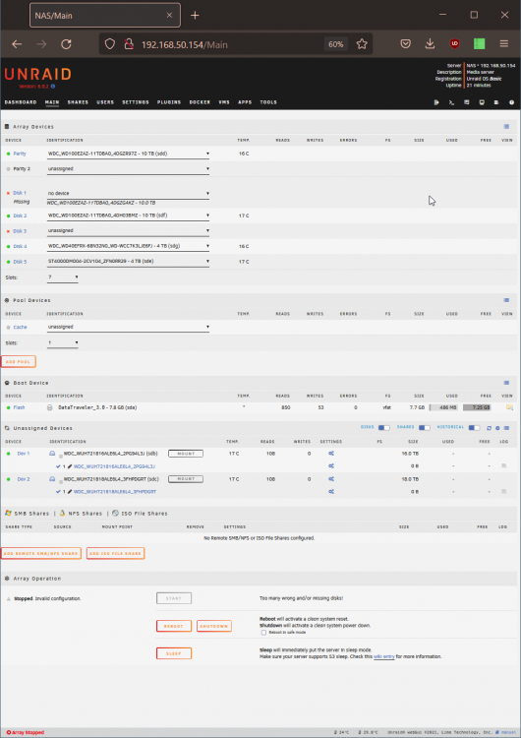Open the Settings tab

click(x=136, y=102)
